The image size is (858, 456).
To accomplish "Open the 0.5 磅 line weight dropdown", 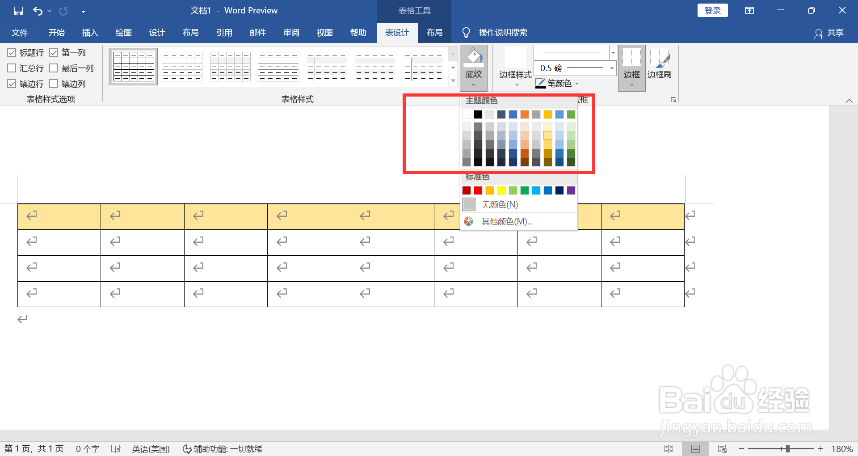I will pos(612,68).
